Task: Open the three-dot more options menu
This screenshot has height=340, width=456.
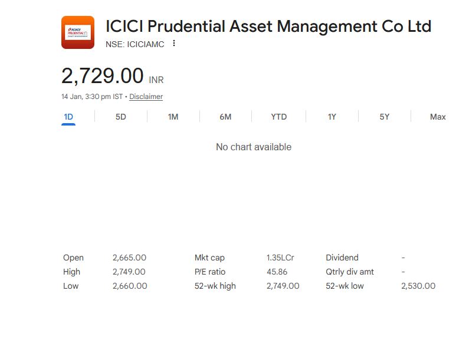Action: [x=174, y=44]
